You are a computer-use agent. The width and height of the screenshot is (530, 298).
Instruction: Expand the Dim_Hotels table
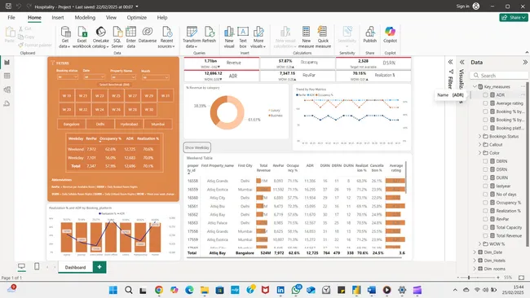[x=475, y=261]
